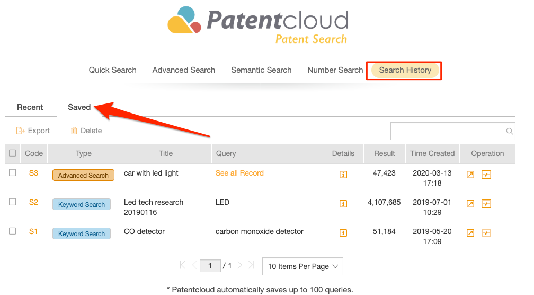Click open-search arrow icon for S1
The width and height of the screenshot is (534, 295).
pos(470,233)
